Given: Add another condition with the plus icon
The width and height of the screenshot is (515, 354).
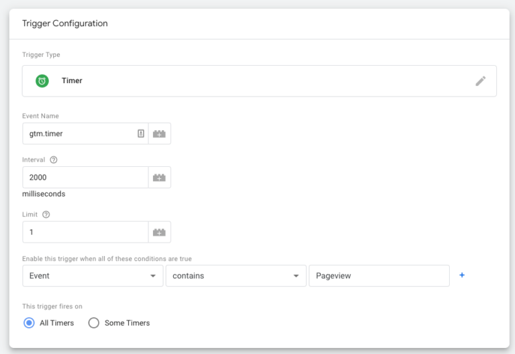Looking at the screenshot, I should (462, 276).
